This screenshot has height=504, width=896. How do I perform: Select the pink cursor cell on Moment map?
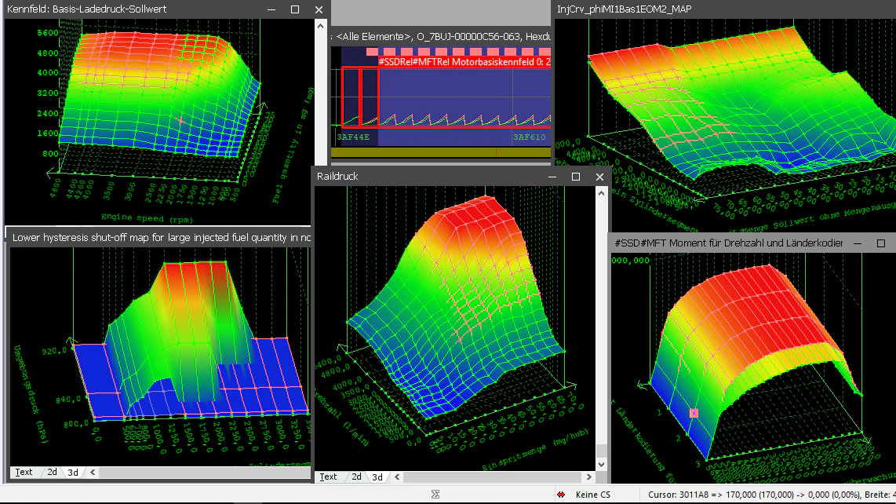(x=694, y=412)
